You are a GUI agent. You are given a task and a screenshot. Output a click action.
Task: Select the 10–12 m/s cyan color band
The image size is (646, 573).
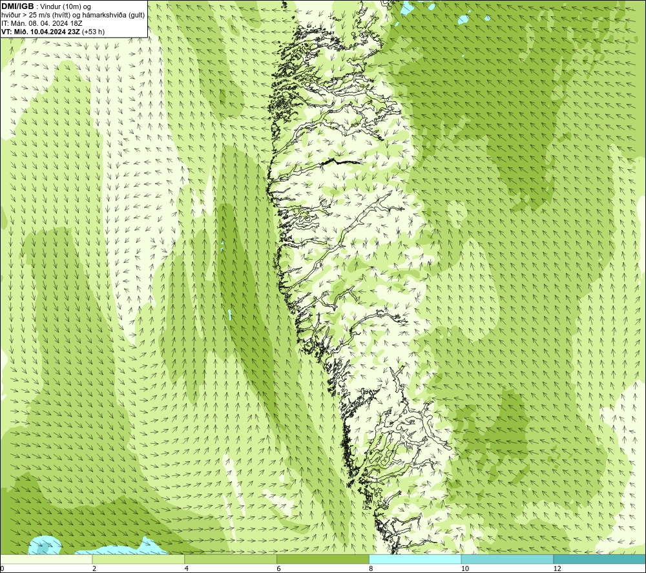coord(508,559)
